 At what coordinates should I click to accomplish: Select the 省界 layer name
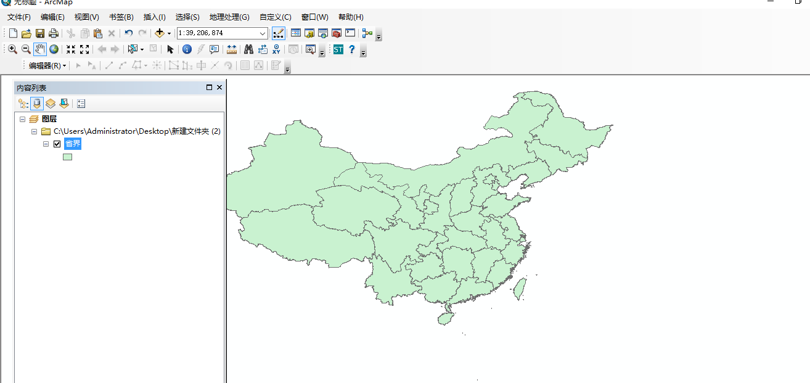(73, 144)
